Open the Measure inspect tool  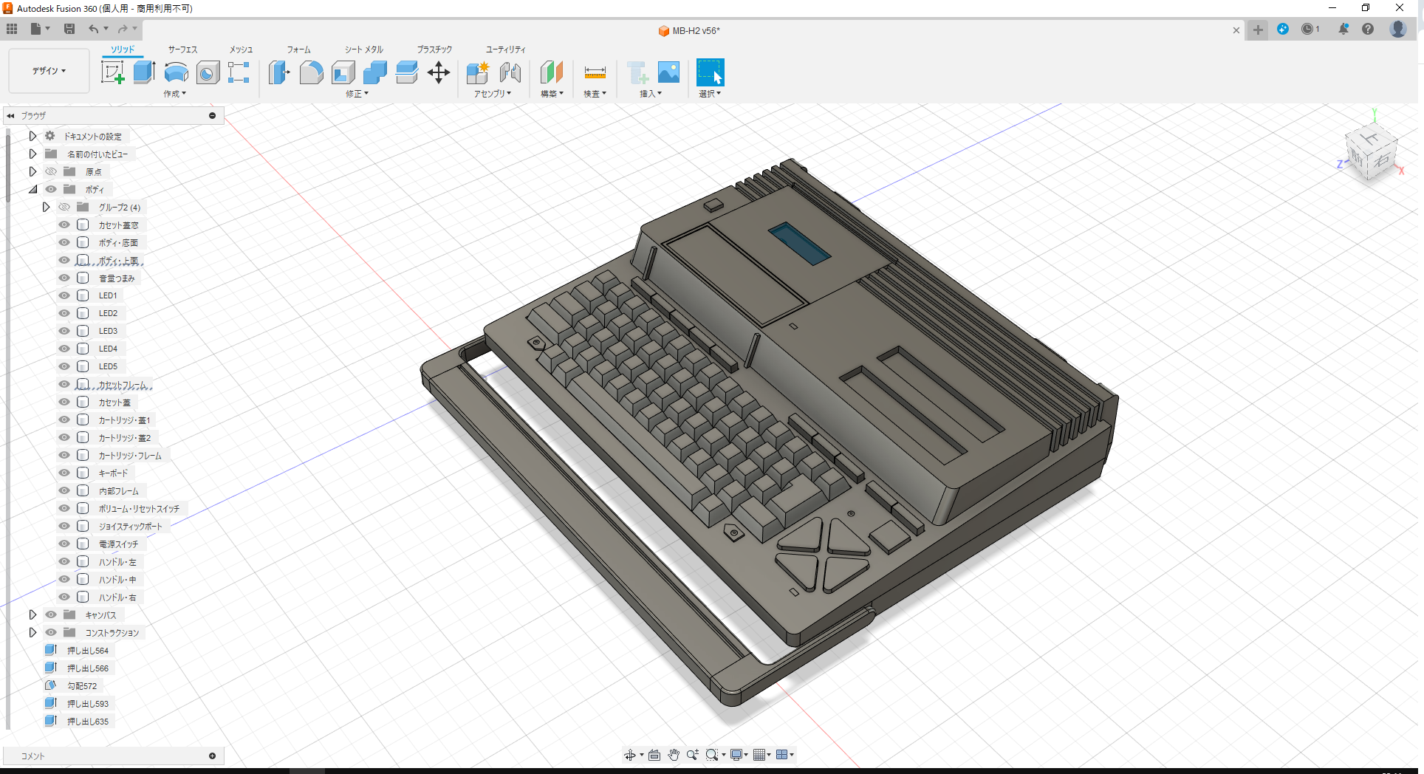click(594, 72)
